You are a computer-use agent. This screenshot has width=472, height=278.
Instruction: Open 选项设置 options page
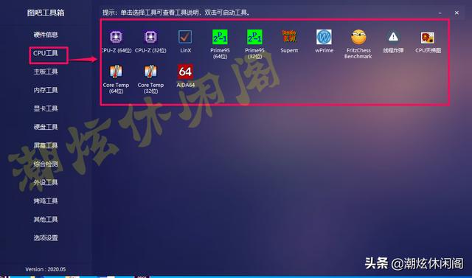tap(46, 238)
